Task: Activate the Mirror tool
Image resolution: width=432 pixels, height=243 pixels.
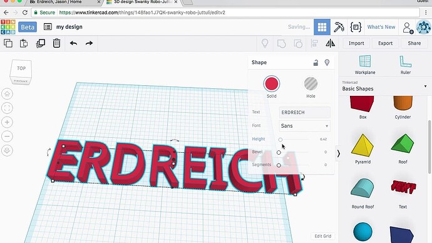Action: [x=331, y=43]
